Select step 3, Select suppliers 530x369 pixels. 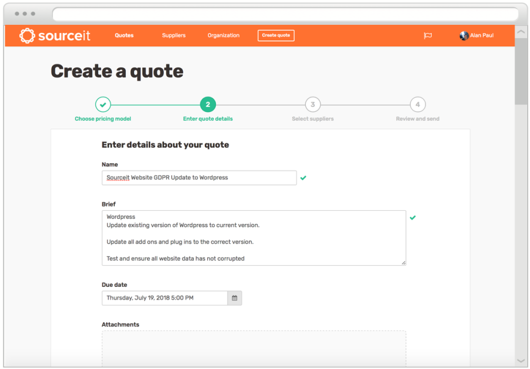click(x=312, y=104)
